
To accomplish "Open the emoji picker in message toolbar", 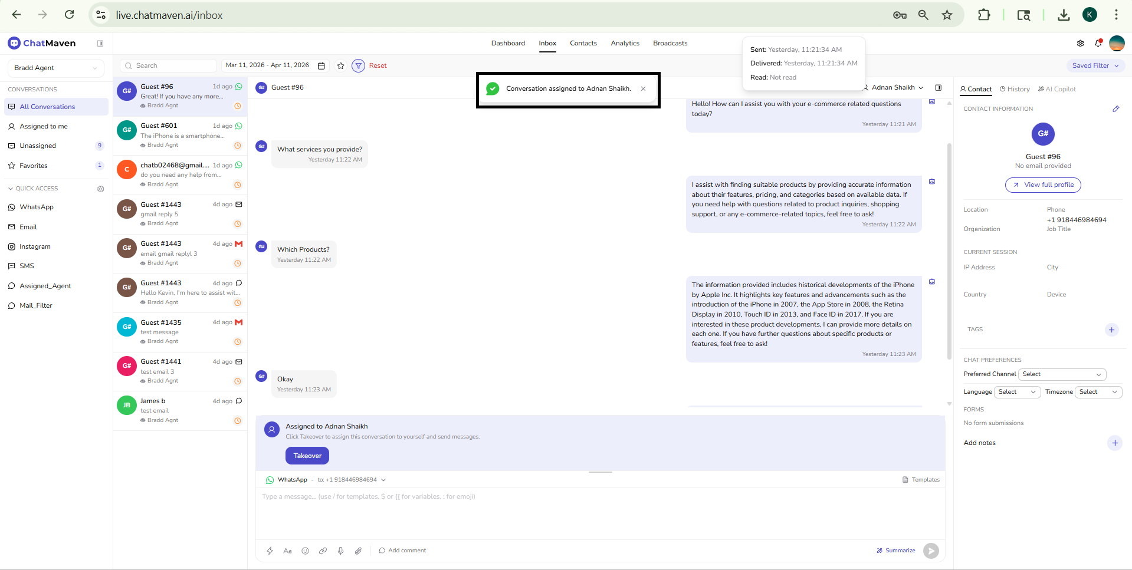I will (x=306, y=551).
